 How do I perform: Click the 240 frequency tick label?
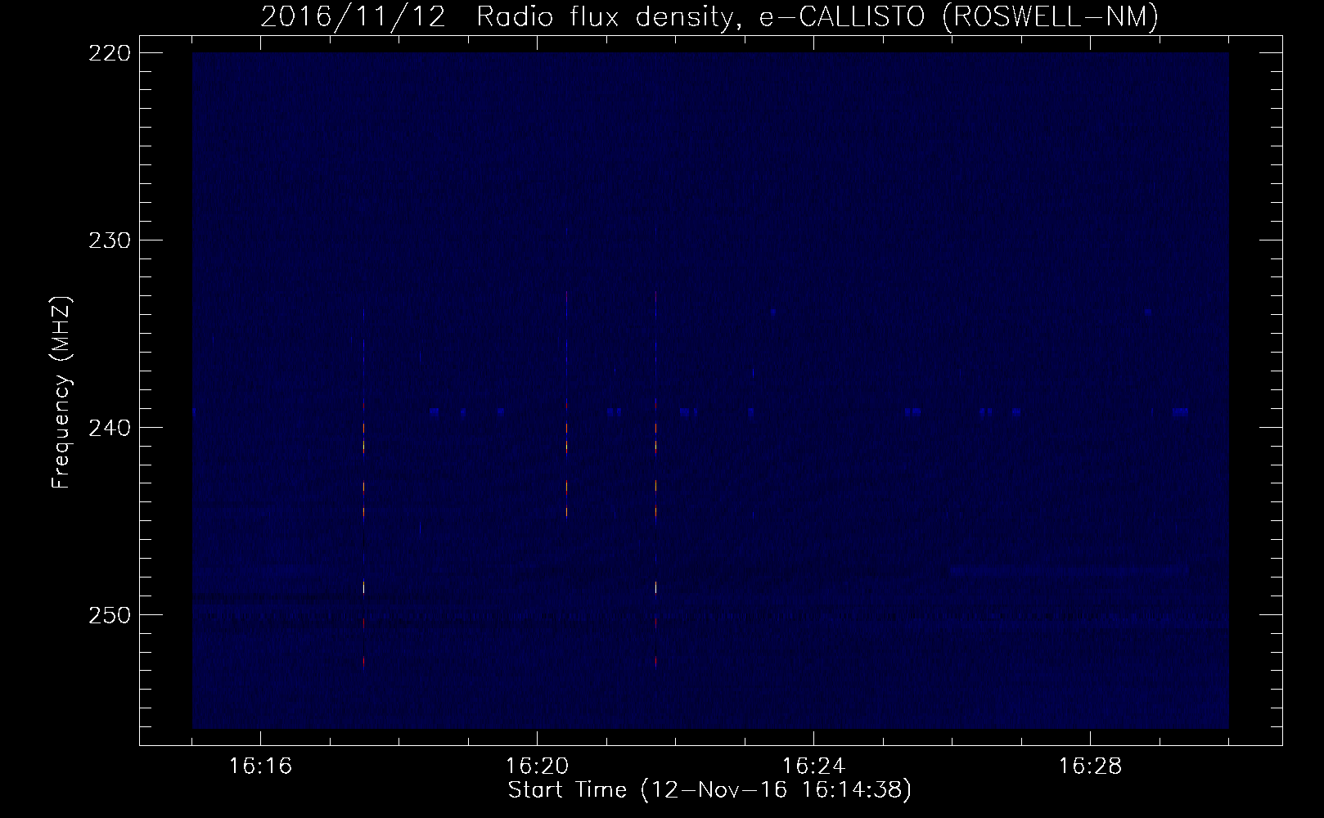(x=109, y=428)
